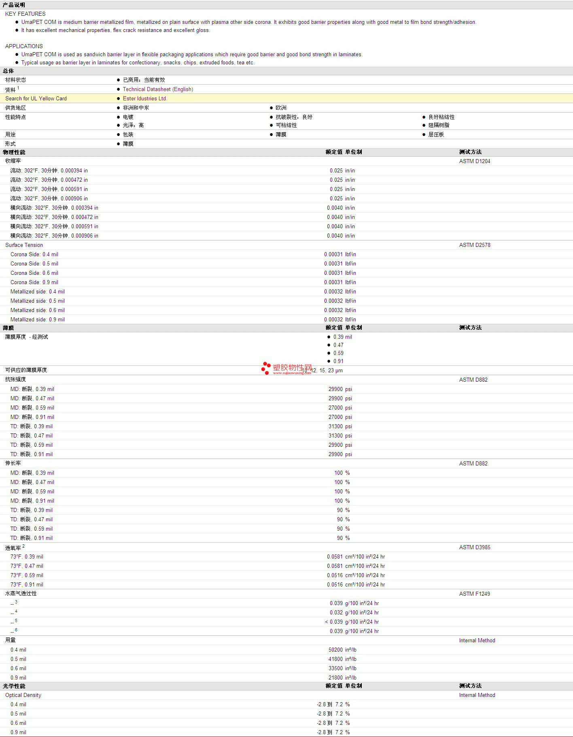Click tensile row MD: 断裂, 0.59 mil
The image size is (573, 737).
(x=286, y=408)
